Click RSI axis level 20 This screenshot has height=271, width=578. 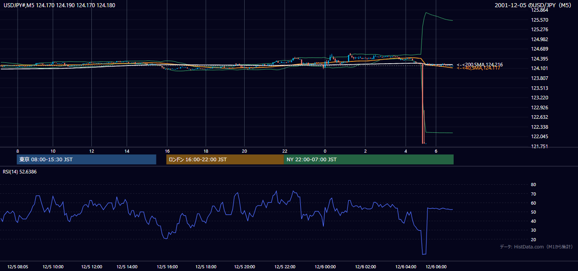click(533, 239)
